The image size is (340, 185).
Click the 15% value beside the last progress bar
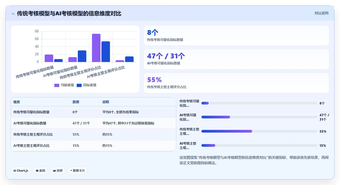point(323,146)
